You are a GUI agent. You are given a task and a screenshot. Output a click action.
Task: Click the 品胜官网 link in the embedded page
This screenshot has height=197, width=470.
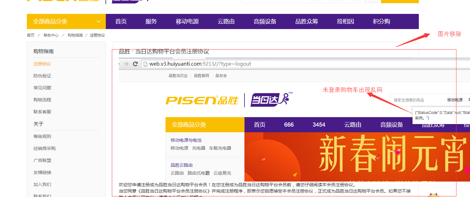click(202, 76)
